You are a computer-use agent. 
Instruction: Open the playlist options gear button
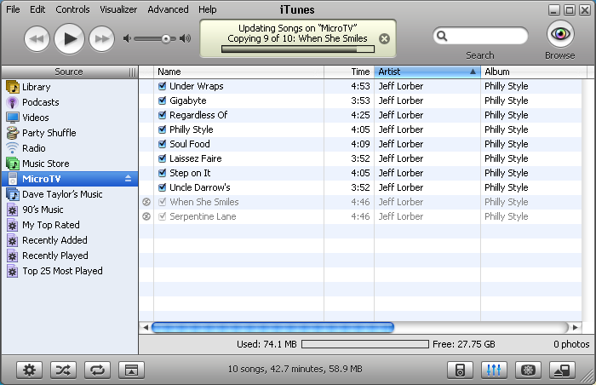tap(29, 370)
